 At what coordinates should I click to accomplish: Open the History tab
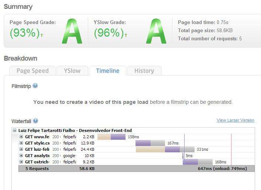tap(144, 71)
